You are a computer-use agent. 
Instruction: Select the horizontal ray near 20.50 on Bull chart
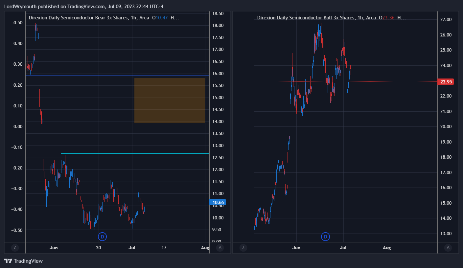pyautogui.click(x=369, y=120)
